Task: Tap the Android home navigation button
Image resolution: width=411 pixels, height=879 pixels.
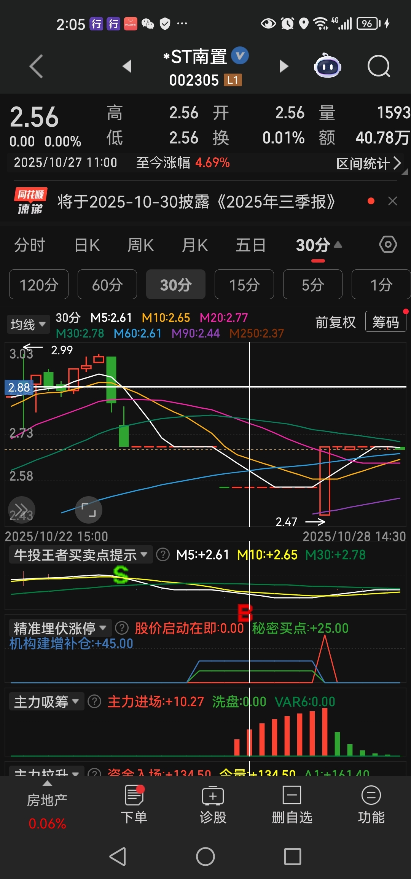Action: pyautogui.click(x=205, y=857)
